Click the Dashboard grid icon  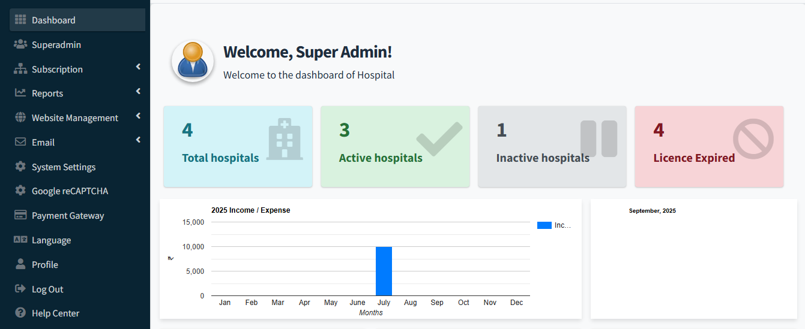click(20, 20)
